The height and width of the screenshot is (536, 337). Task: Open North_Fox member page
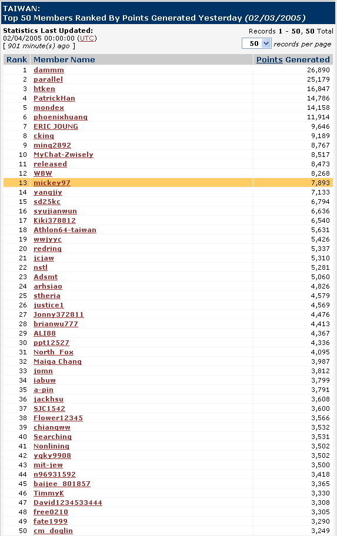point(54,352)
